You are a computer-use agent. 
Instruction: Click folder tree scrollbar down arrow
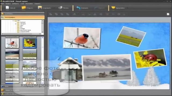click(42, 32)
